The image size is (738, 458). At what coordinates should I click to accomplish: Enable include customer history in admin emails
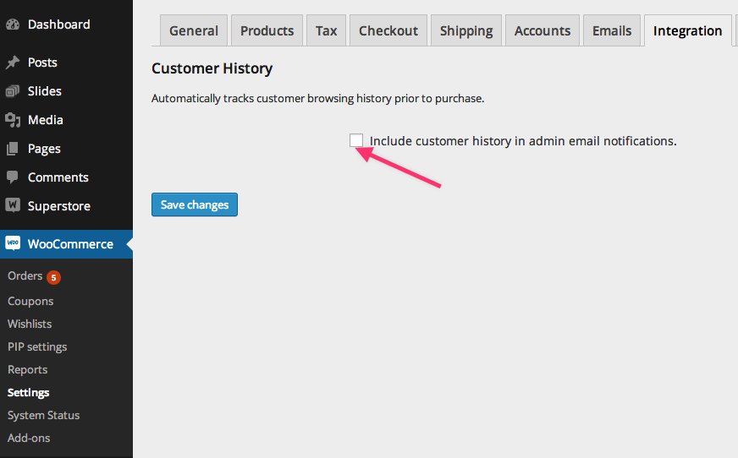coord(356,140)
